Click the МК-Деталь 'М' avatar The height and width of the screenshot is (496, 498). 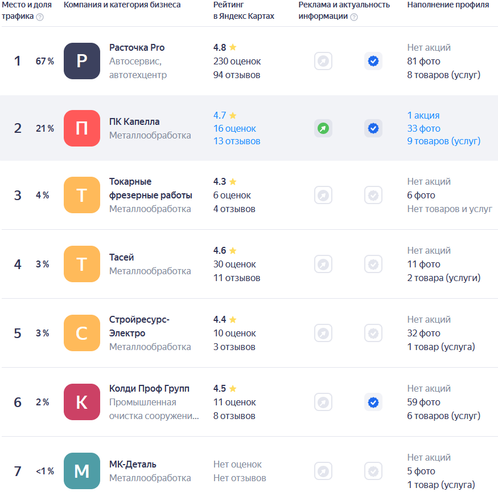coord(82,471)
